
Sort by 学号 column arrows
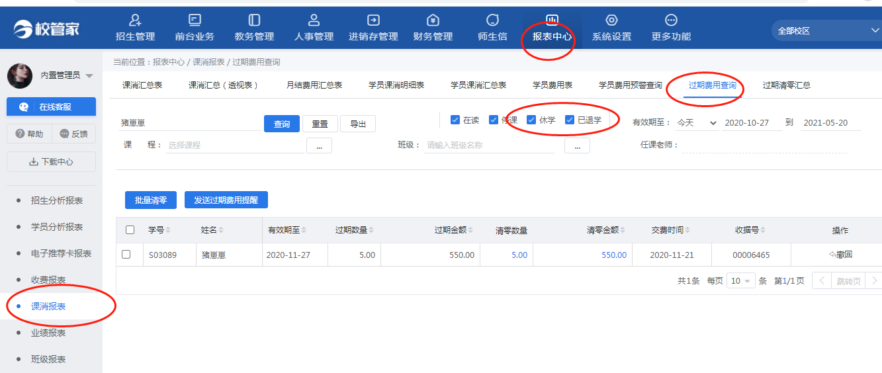168,230
